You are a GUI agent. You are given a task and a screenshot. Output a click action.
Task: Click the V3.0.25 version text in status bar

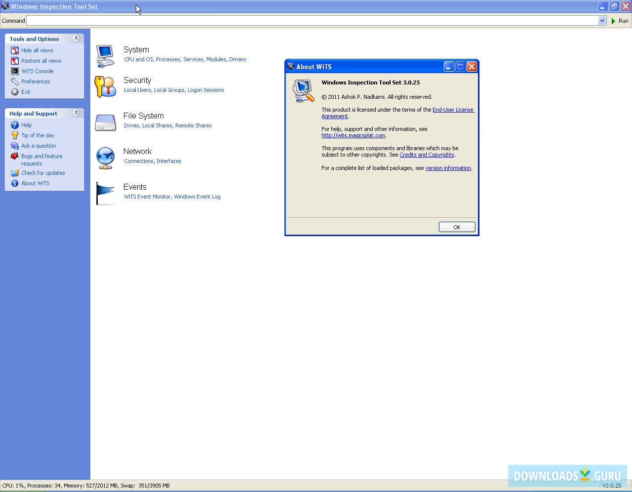[x=612, y=486]
